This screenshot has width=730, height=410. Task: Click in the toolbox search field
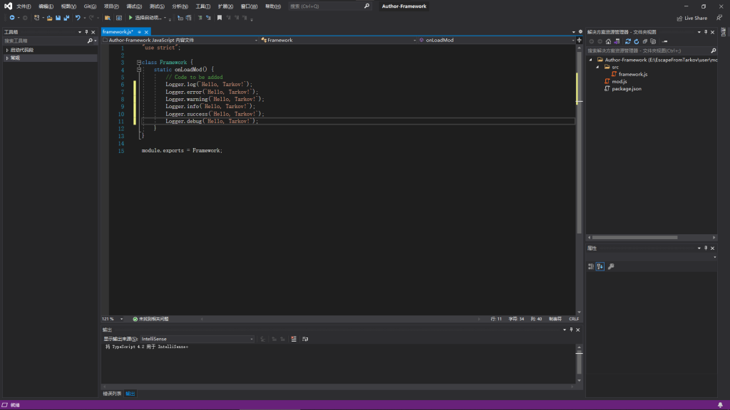tap(45, 41)
